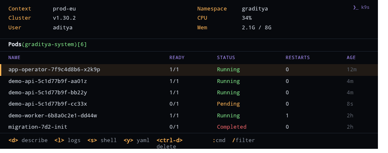
Task: Click the 4m age of demo-api bb22y
Action: [x=350, y=93]
